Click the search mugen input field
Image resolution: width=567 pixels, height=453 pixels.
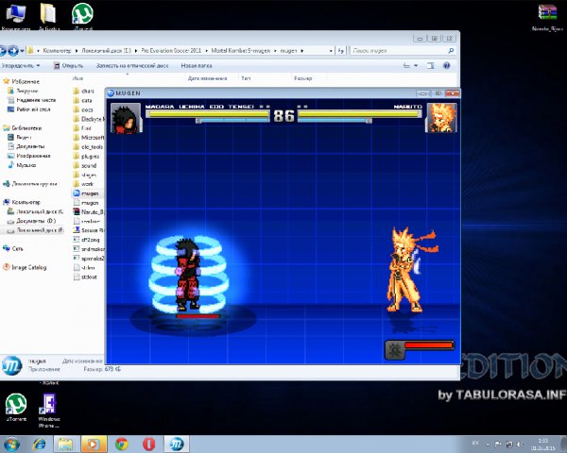pos(403,51)
